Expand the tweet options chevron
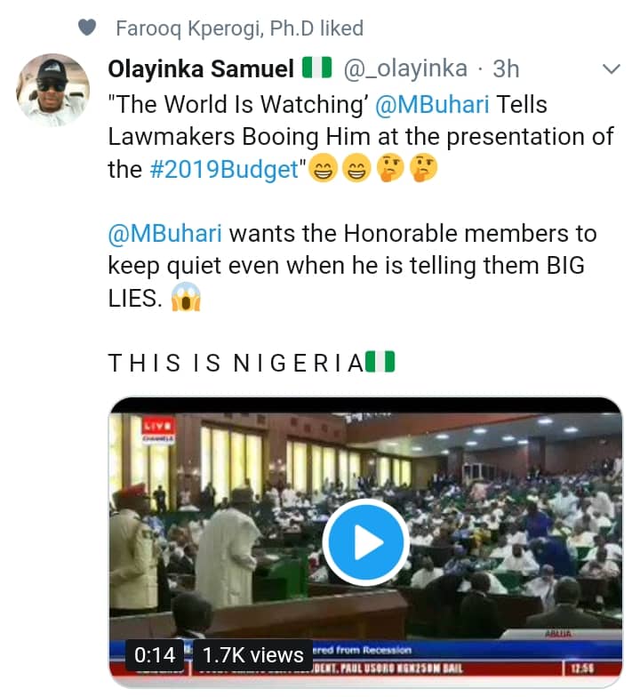This screenshot has height=697, width=640. [x=612, y=69]
